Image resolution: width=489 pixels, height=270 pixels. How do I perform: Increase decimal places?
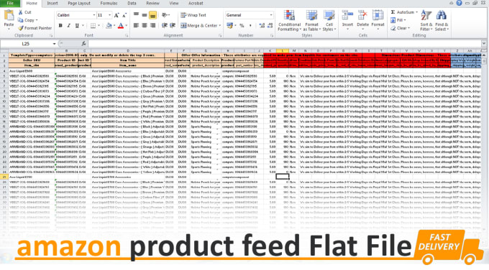262,26
